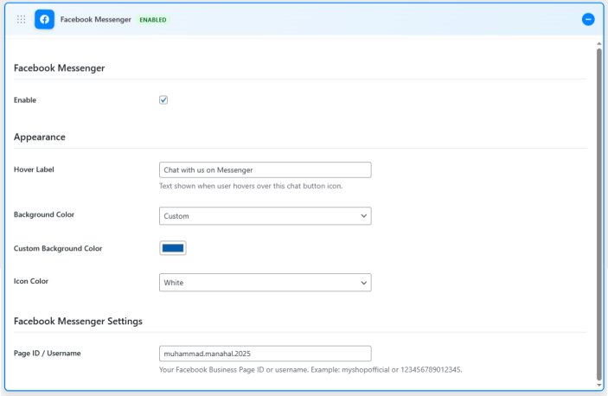Uncheck the Enable checkbox
608x396 pixels.
pyautogui.click(x=163, y=100)
